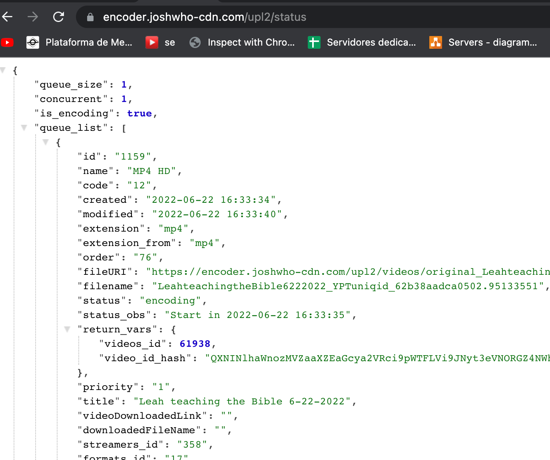Viewport: 550px width, 460px height.
Task: Select the videos_id value 61938
Action: (x=195, y=344)
